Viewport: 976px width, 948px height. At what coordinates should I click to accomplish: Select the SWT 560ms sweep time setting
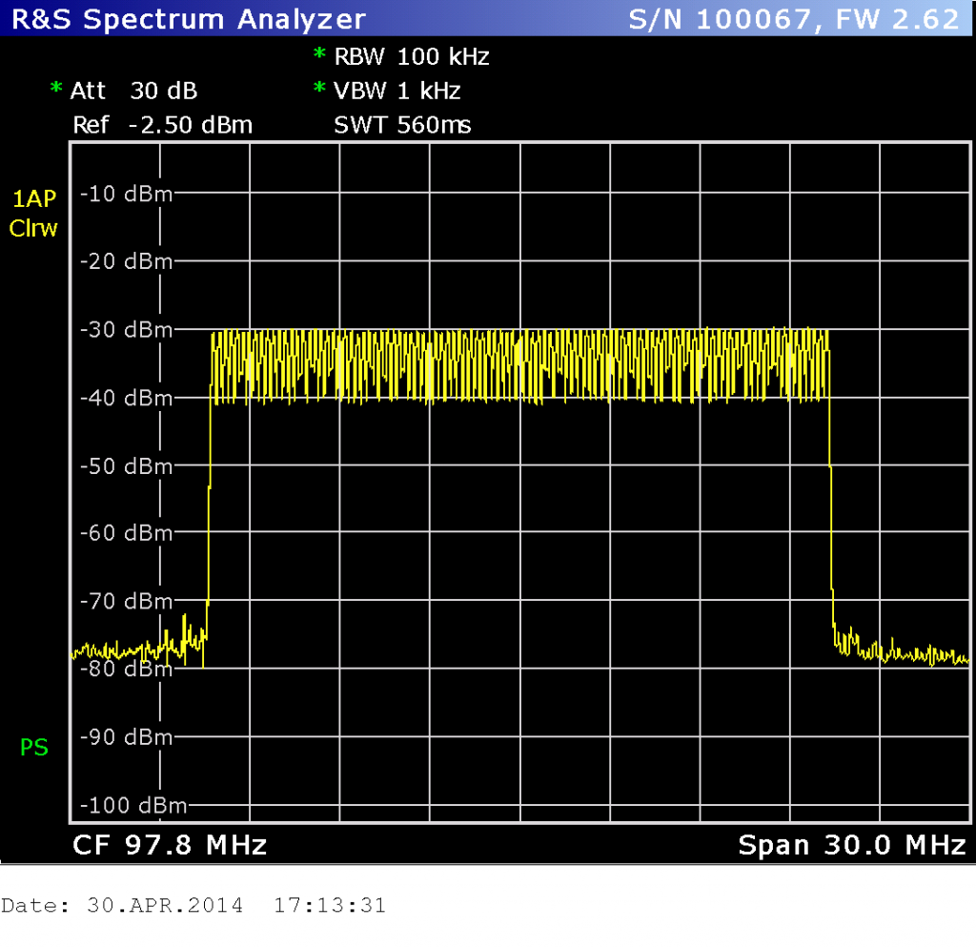pos(401,125)
